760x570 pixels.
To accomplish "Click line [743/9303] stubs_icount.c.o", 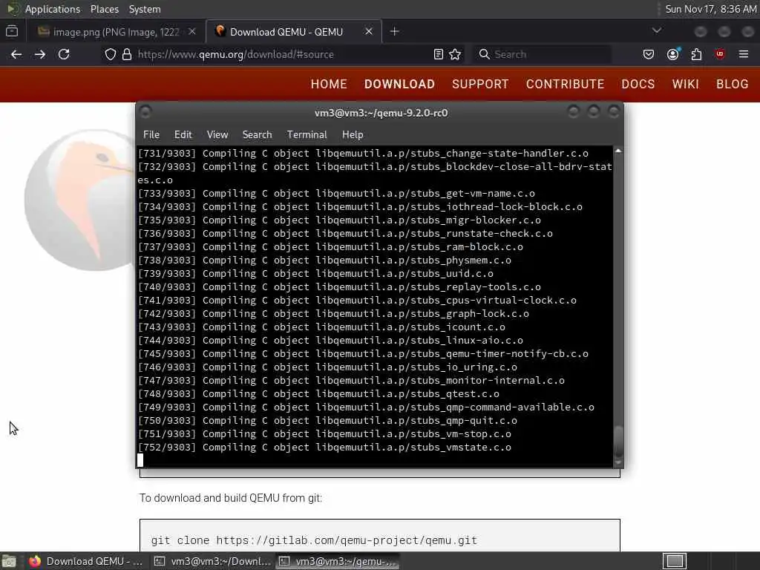I will point(321,327).
